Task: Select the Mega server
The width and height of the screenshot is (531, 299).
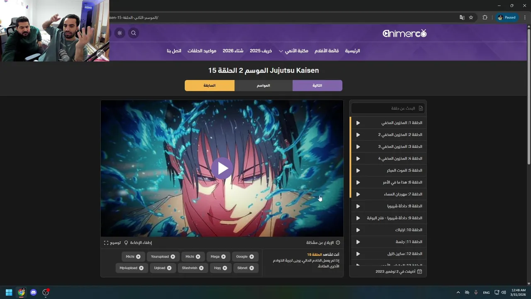Action: (218, 257)
